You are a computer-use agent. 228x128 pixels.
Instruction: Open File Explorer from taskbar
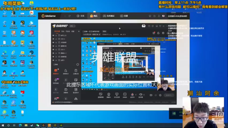point(26,125)
